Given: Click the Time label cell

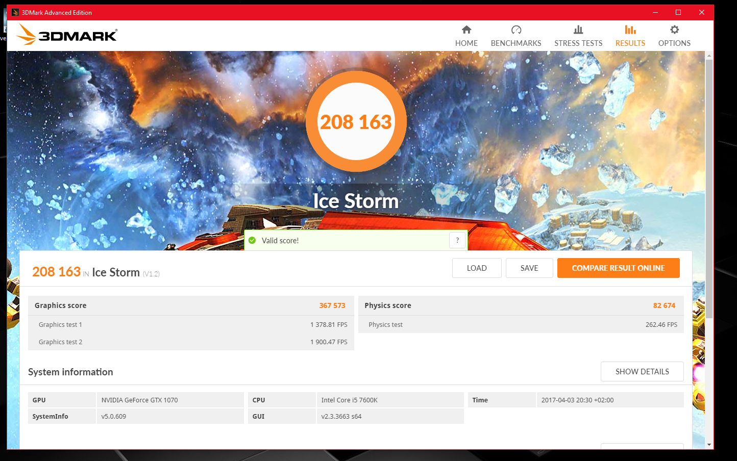Looking at the screenshot, I should pyautogui.click(x=502, y=400).
